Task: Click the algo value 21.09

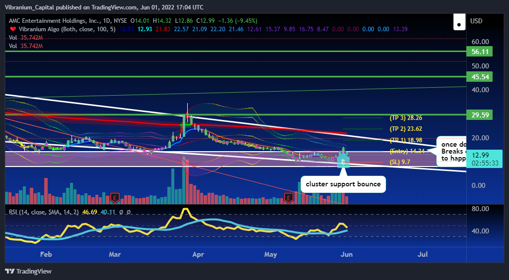Action: 200,29
